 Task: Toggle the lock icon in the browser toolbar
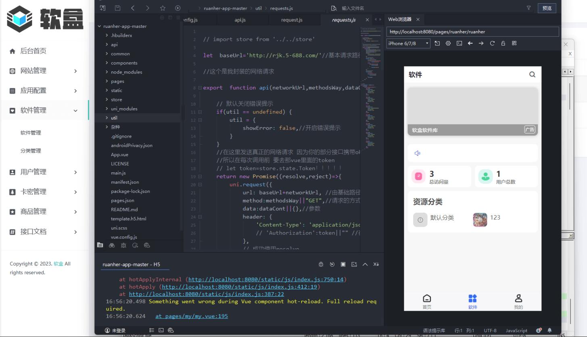503,43
